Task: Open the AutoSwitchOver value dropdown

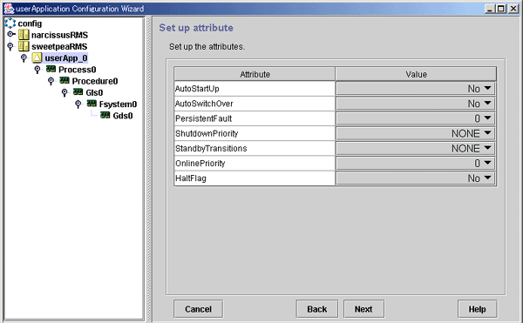Action: click(416, 104)
